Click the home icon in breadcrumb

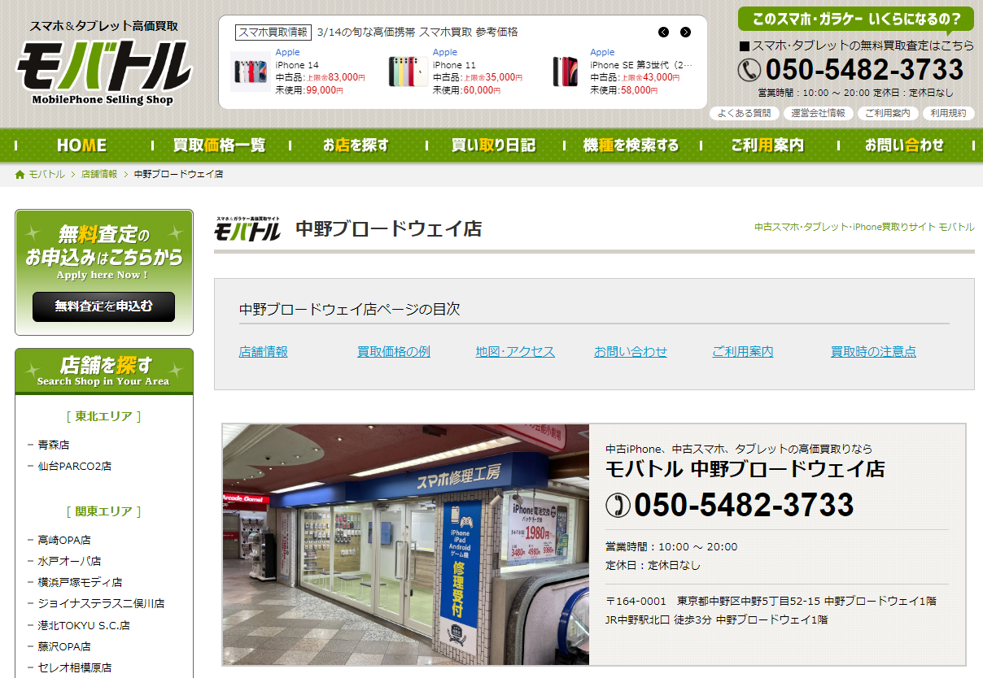click(x=20, y=175)
